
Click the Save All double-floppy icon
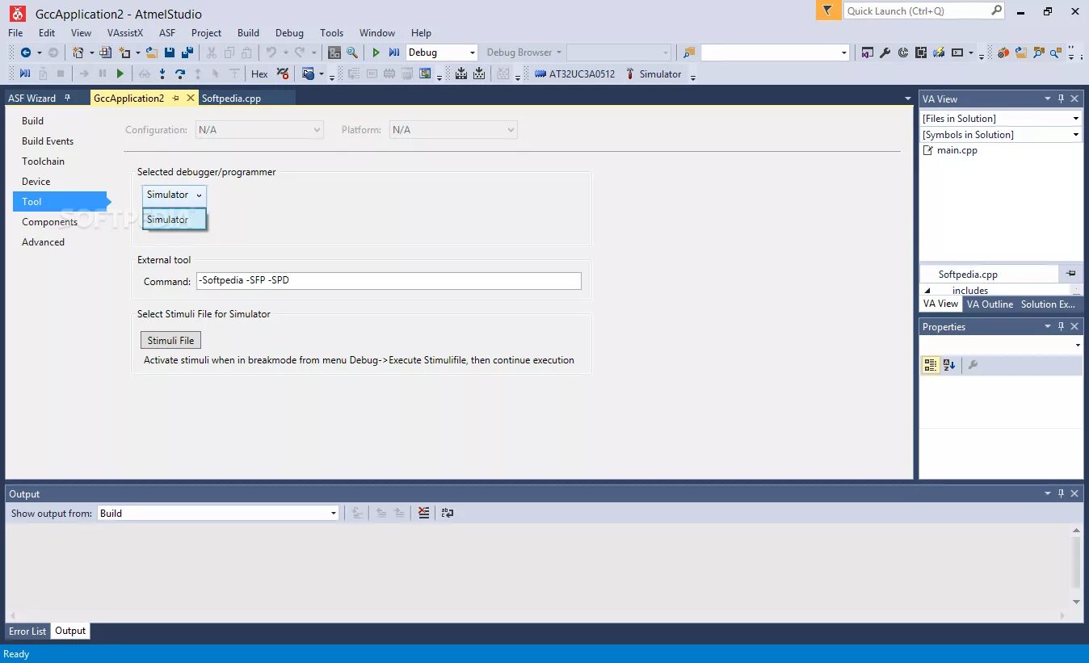187,52
